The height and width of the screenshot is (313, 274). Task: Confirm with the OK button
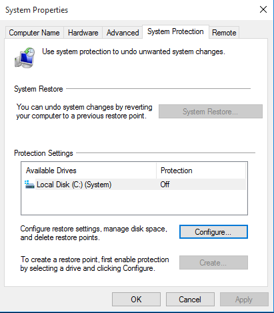(x=136, y=299)
